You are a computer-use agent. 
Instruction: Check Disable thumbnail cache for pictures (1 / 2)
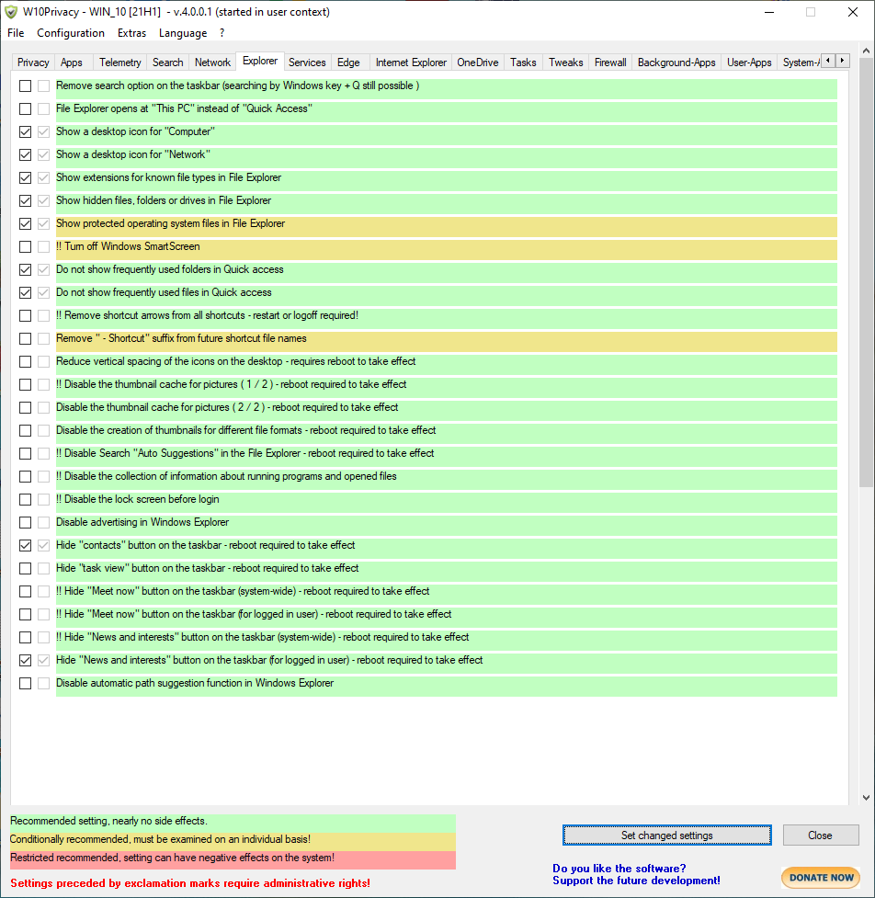click(25, 384)
